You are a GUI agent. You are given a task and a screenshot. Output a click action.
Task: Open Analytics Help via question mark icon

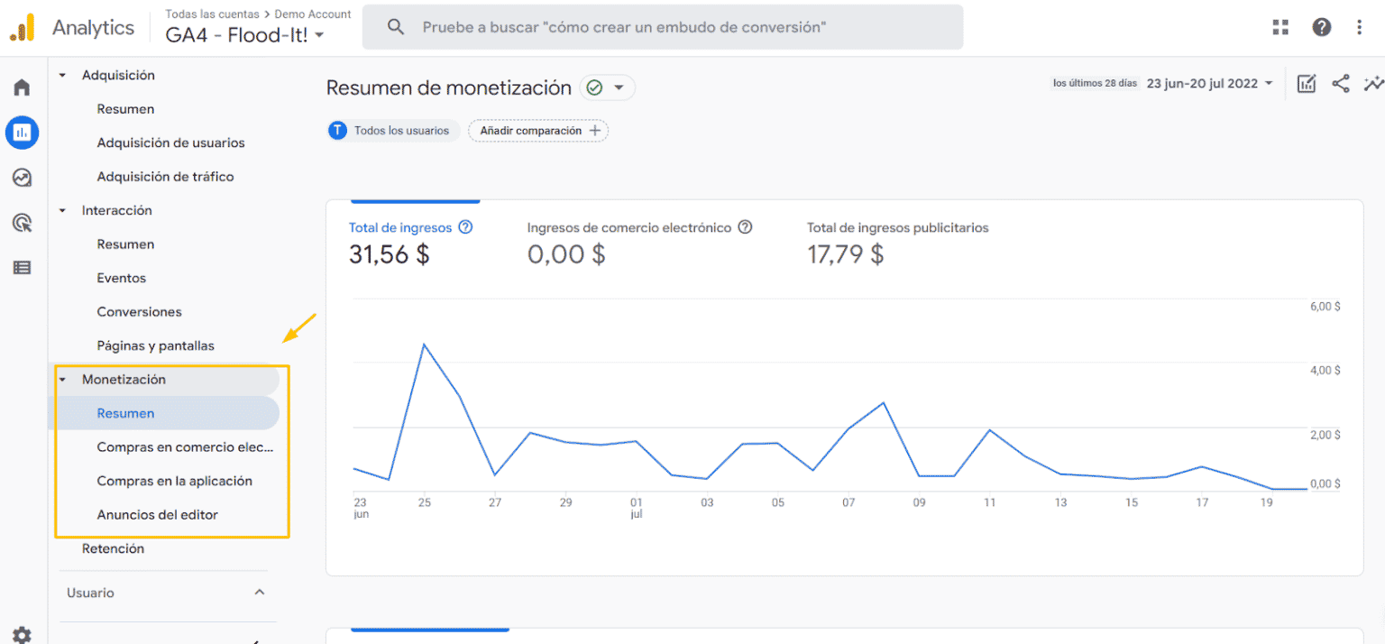(x=1321, y=26)
